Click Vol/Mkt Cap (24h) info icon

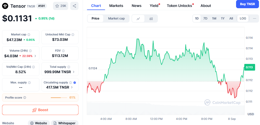pos(33,67)
